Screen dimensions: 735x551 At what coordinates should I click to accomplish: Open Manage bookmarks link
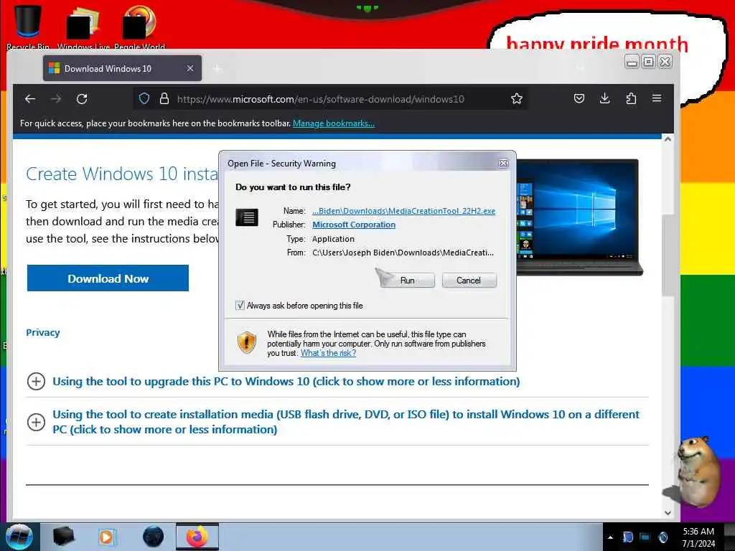334,123
